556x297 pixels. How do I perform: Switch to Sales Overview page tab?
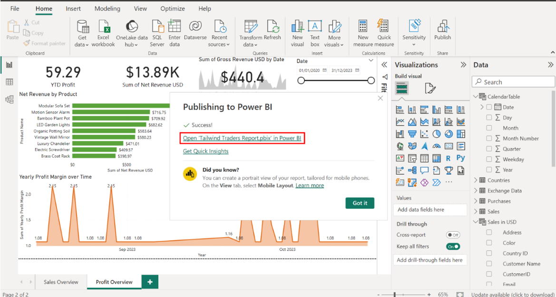pyautogui.click(x=61, y=282)
